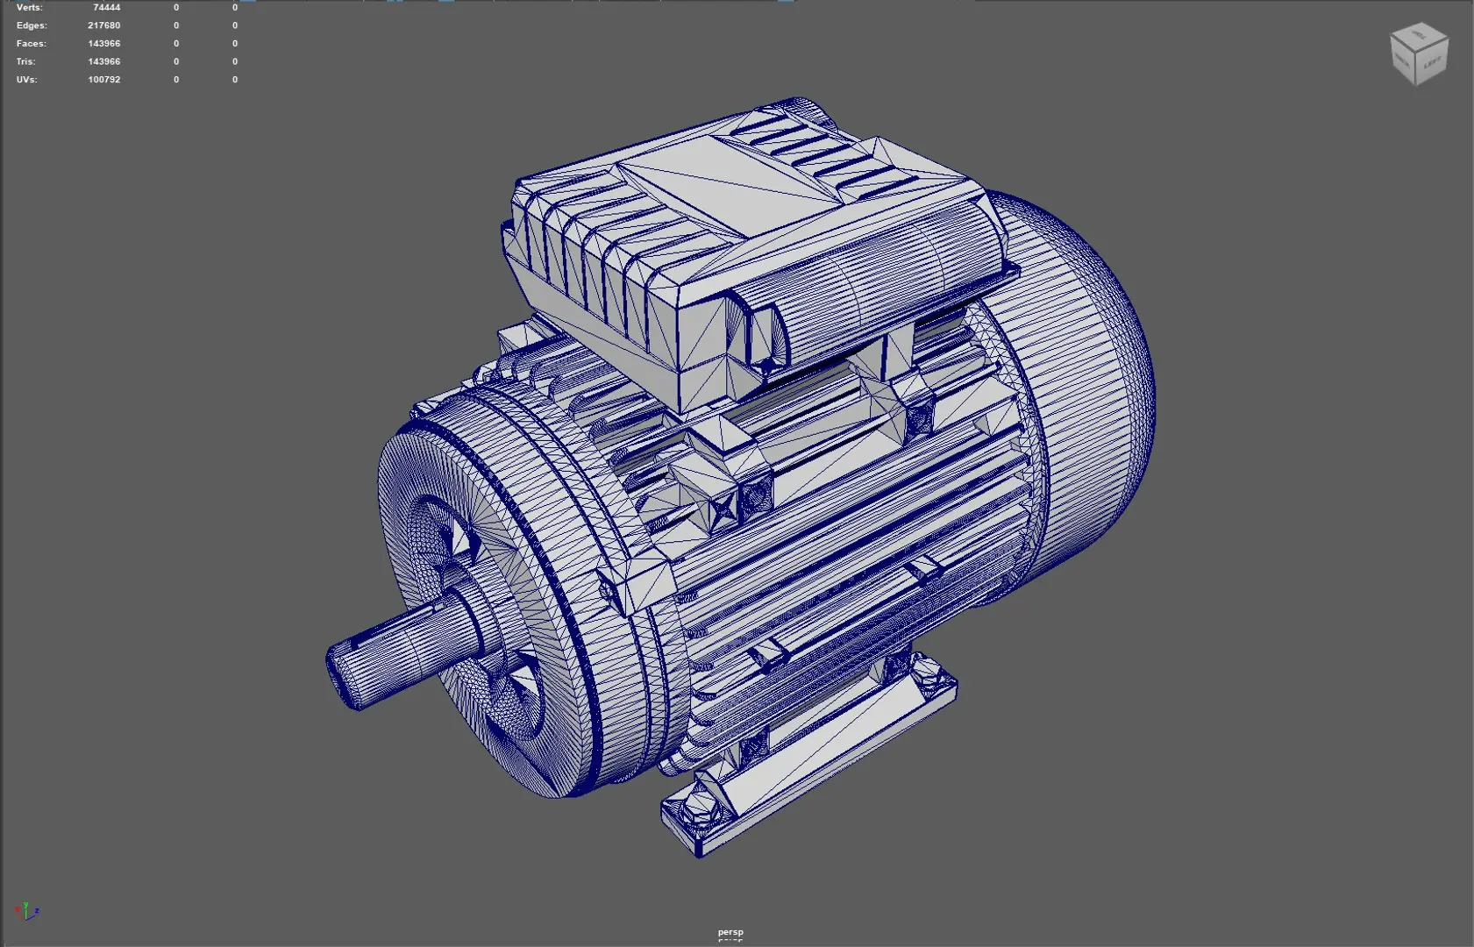1474x947 pixels.
Task: Click the 'UVs:' heads-up display label
Action: pos(26,79)
